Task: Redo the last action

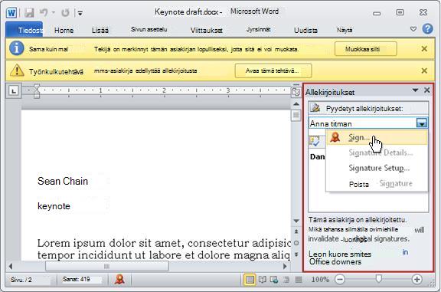Action: tap(65, 13)
